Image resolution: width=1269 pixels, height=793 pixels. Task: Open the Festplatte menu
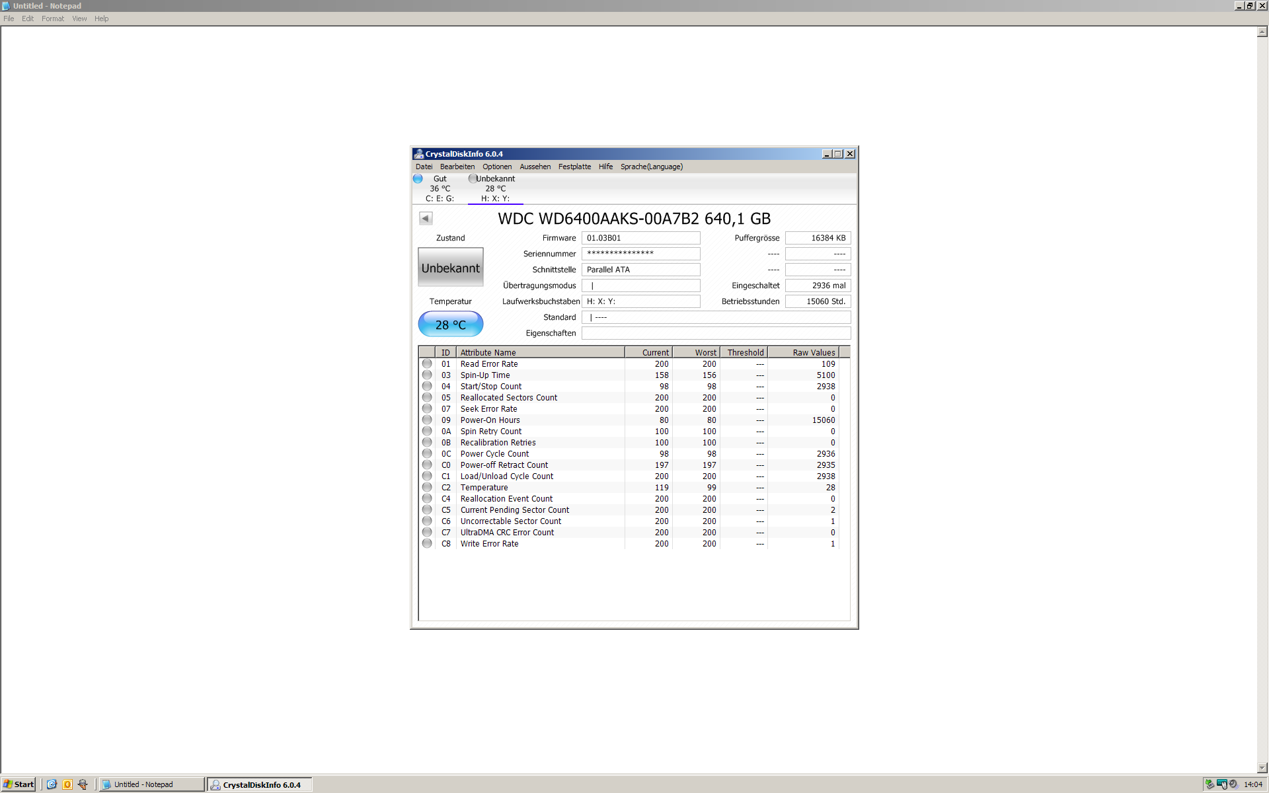tap(574, 167)
